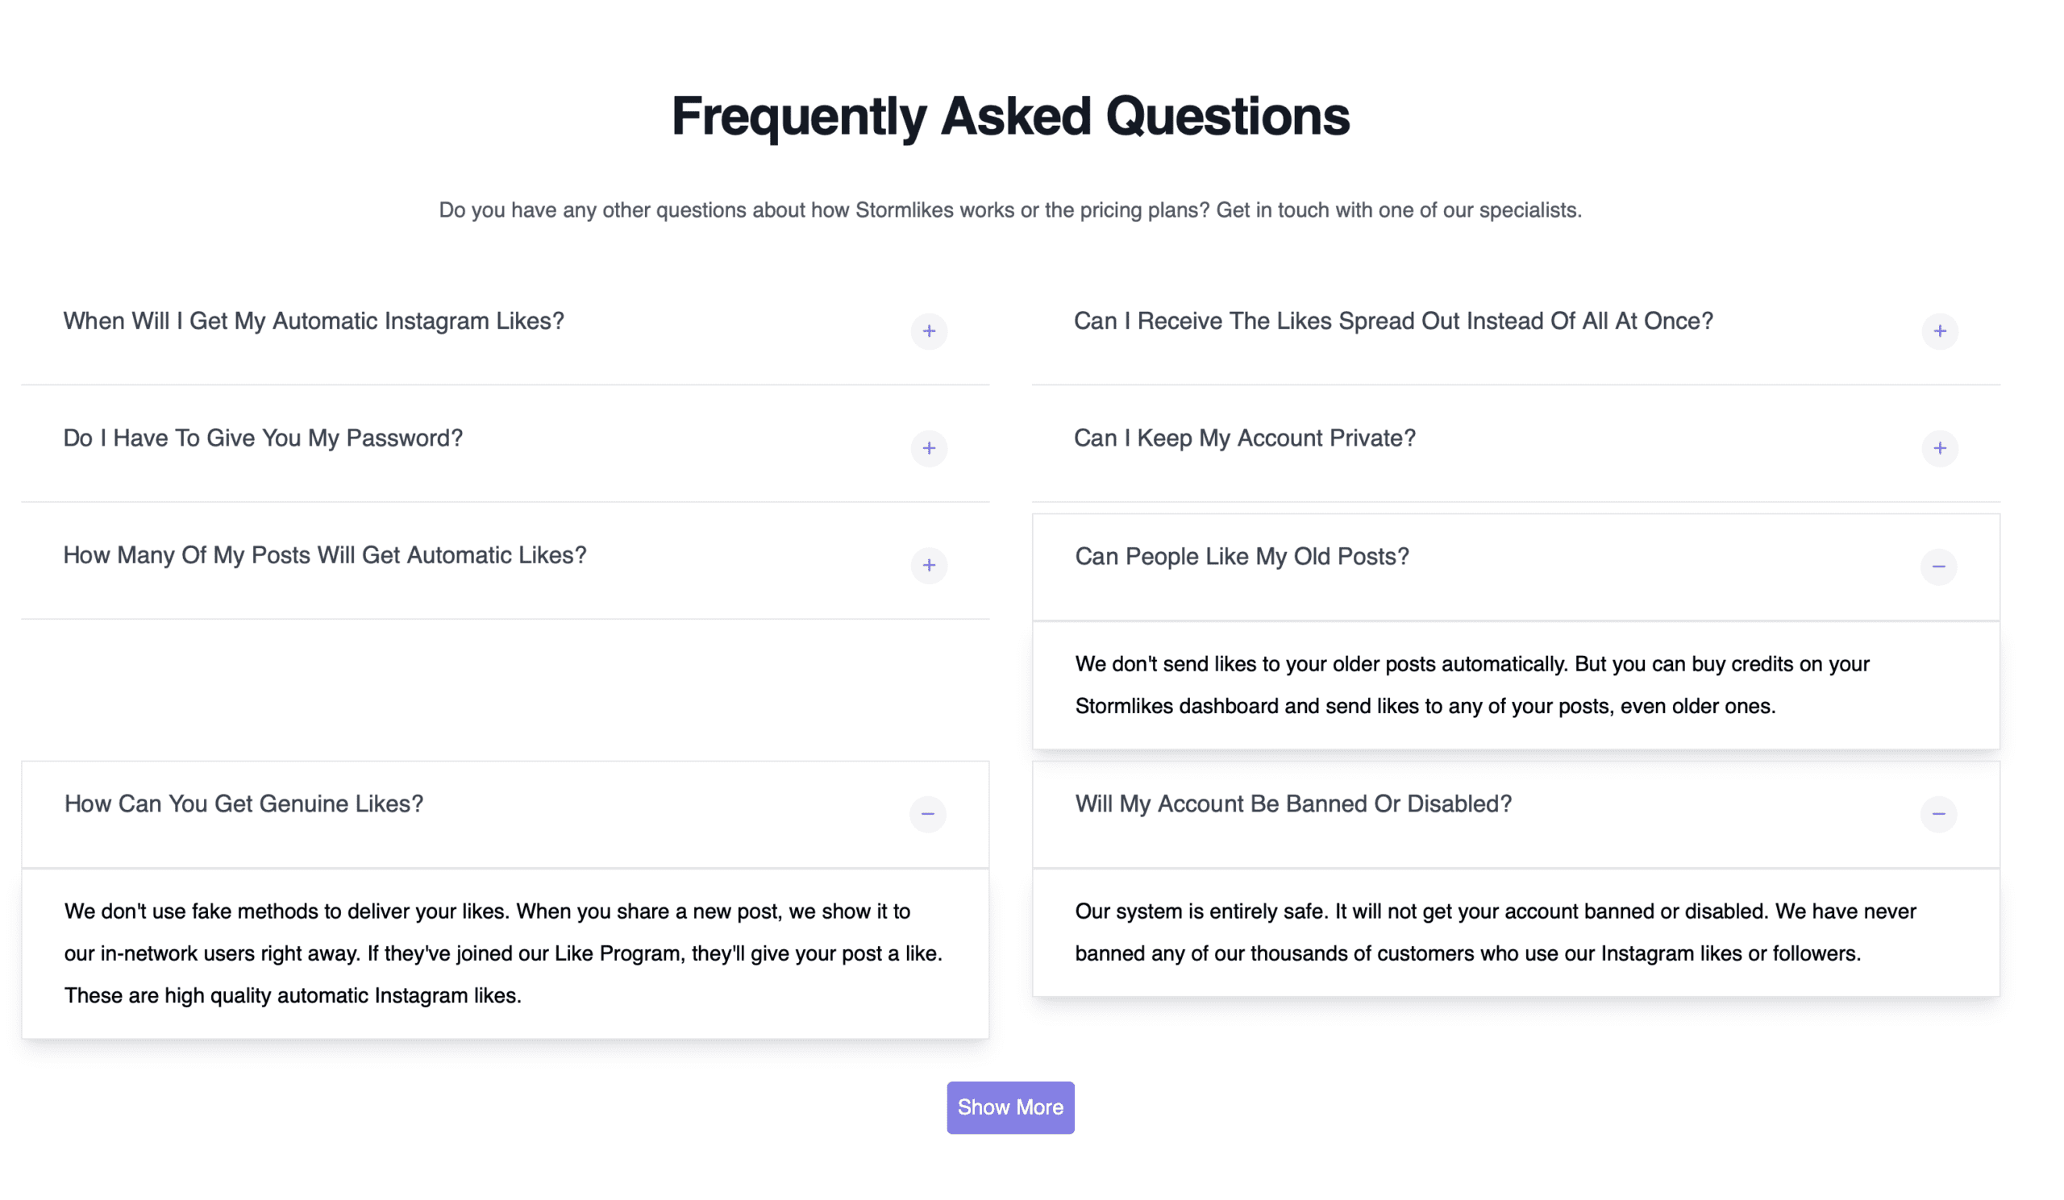Toggle the 'How Many Of My Posts' plus button
This screenshot has height=1200, width=2064.
pos(929,566)
